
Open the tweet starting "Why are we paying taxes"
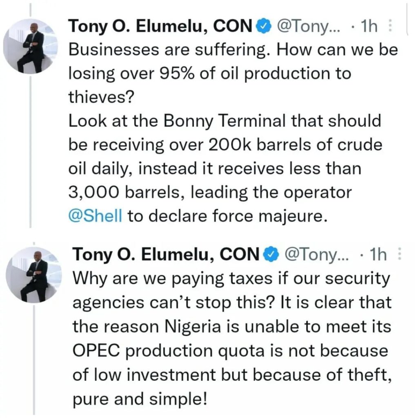tap(231, 279)
